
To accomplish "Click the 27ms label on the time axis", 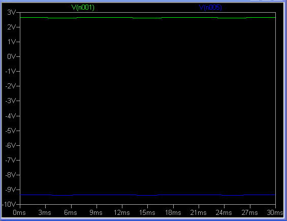I will pyautogui.click(x=249, y=212).
